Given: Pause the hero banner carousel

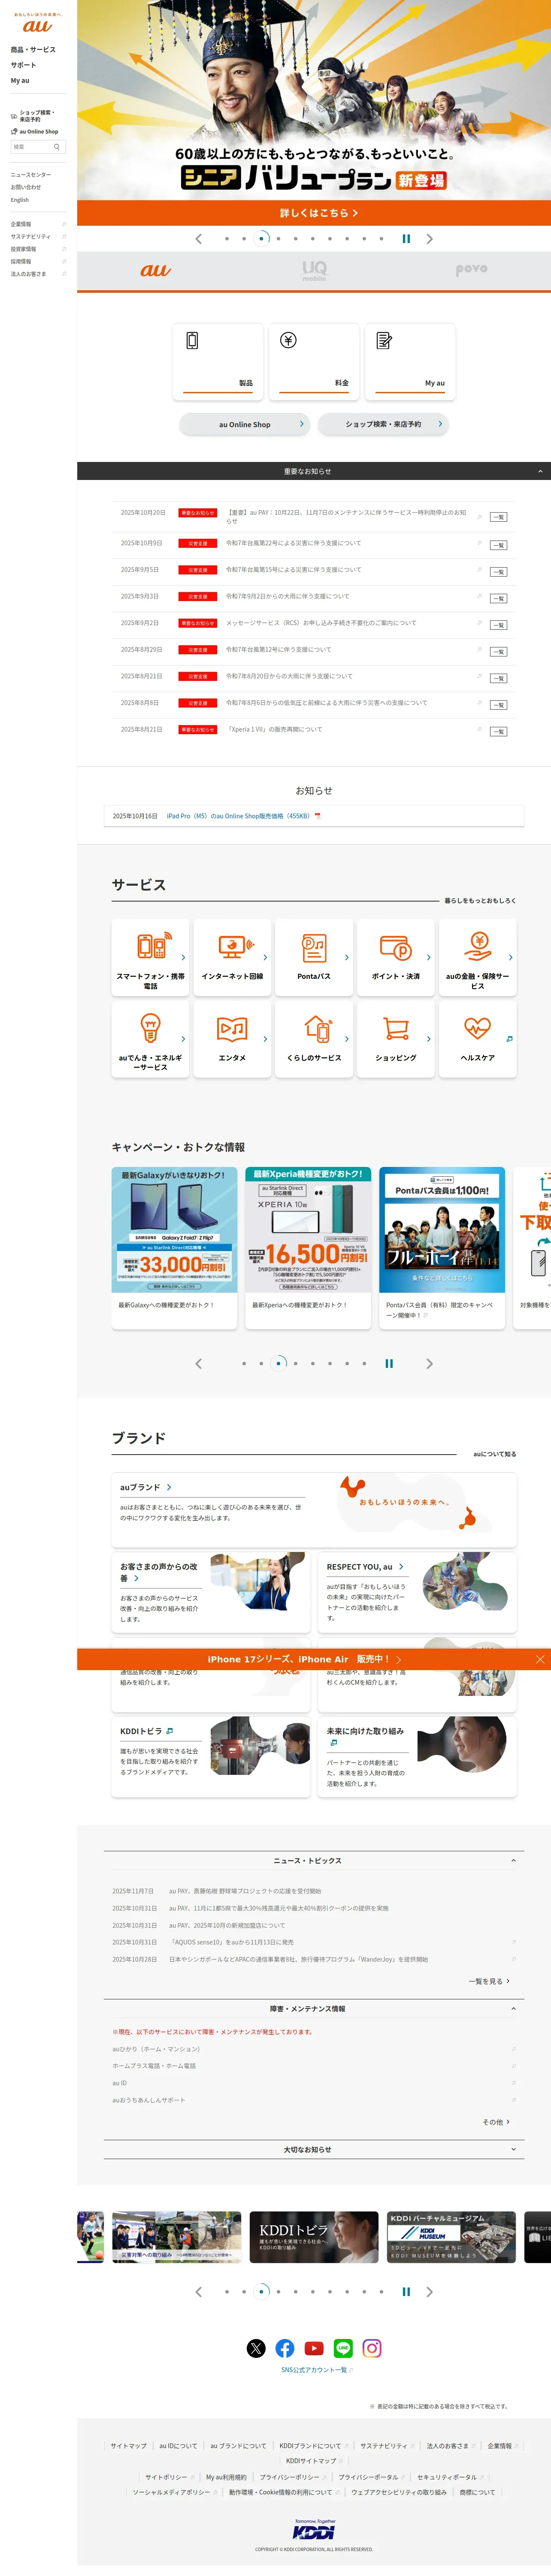Looking at the screenshot, I should [x=406, y=239].
